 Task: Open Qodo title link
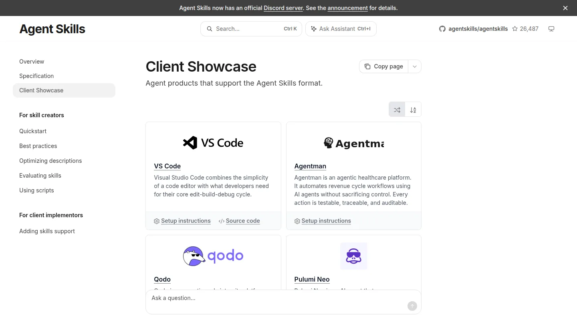(162, 279)
